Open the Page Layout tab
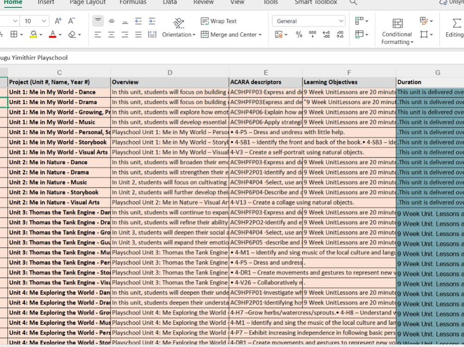Image resolution: width=464 pixels, height=347 pixels. pyautogui.click(x=88, y=2)
